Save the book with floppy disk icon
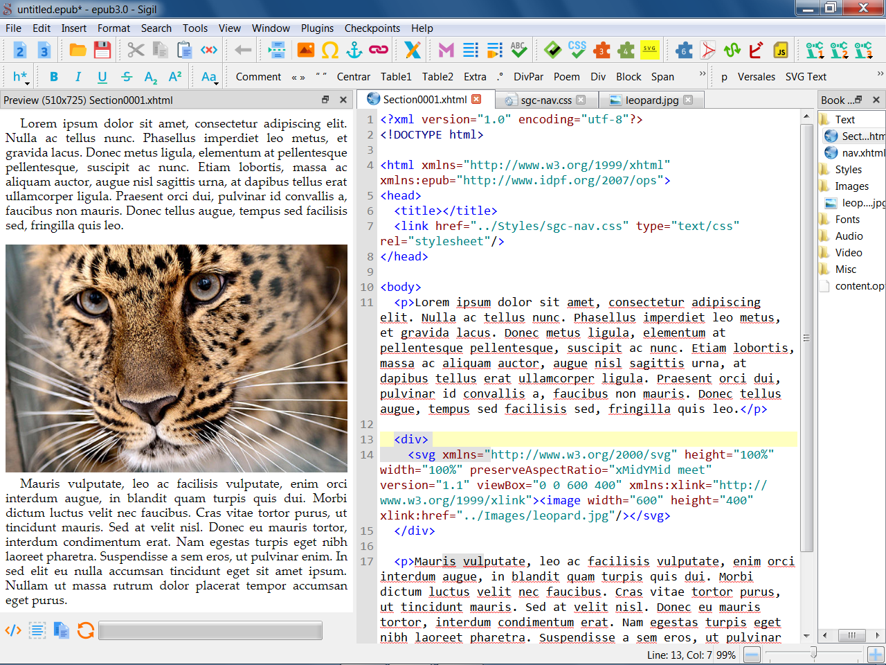 (102, 50)
